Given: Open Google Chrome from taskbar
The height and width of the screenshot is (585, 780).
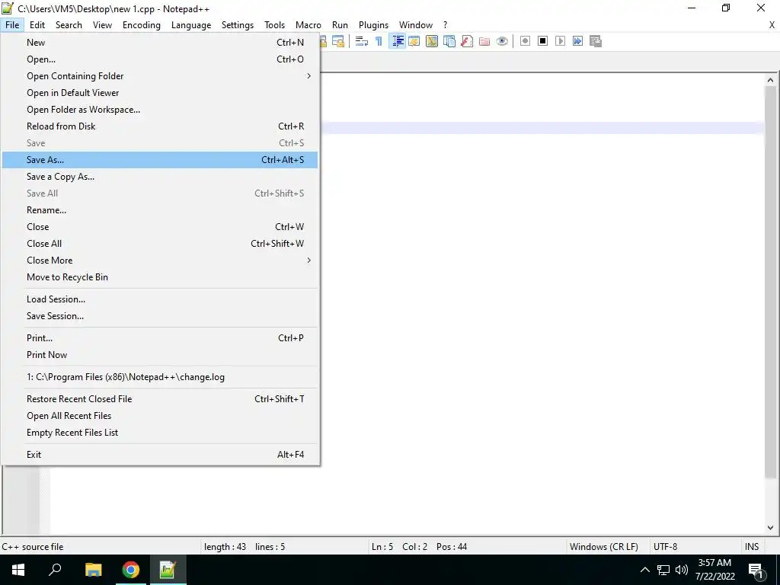Looking at the screenshot, I should coord(131,570).
